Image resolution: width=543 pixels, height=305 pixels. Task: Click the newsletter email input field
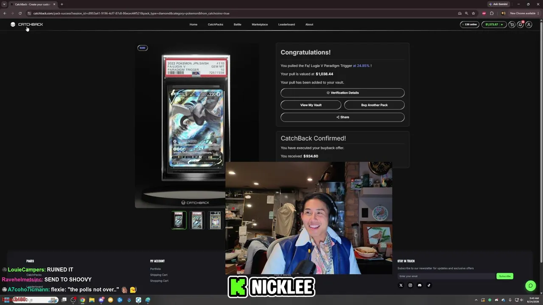pos(446,276)
